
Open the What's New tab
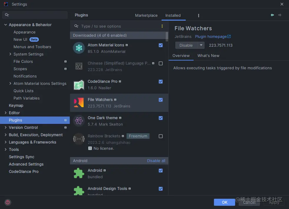point(208,55)
